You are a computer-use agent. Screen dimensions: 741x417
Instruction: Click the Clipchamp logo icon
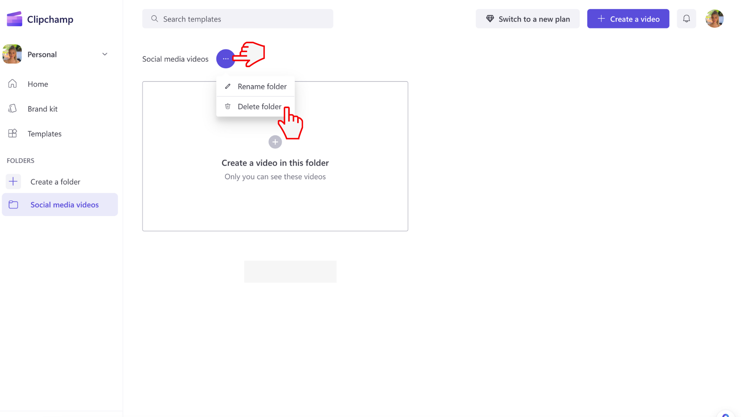click(x=14, y=19)
